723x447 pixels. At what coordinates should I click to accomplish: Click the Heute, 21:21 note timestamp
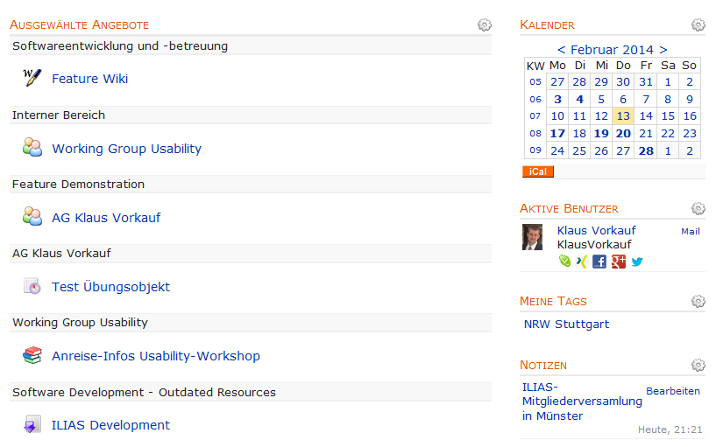tap(670, 430)
